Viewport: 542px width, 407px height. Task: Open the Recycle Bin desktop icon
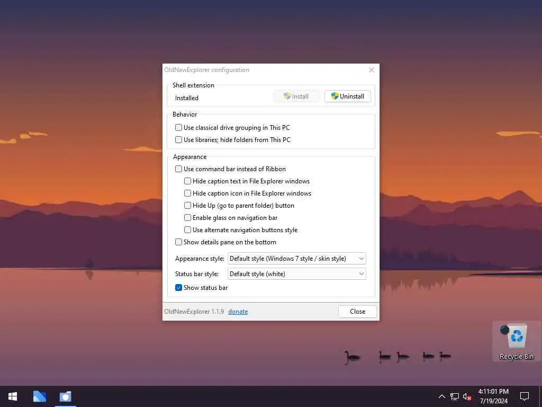pyautogui.click(x=517, y=341)
